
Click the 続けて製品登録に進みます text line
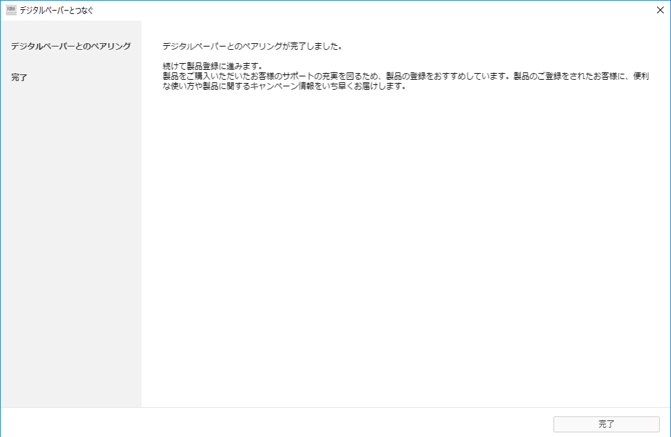tap(213, 66)
